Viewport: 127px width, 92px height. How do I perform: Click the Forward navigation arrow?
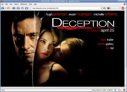[8, 8]
